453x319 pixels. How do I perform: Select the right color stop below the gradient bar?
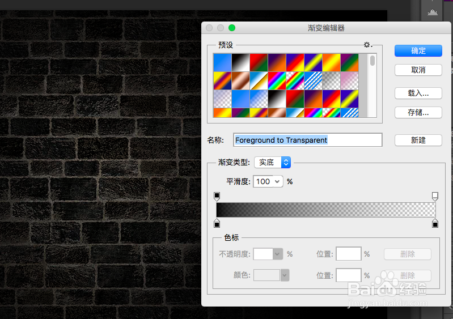coord(435,223)
